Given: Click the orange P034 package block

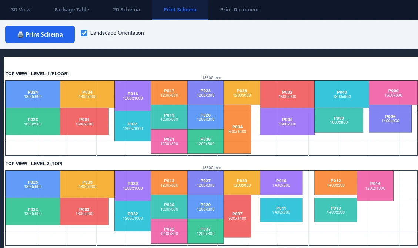Looking at the screenshot, I should pos(87,94).
